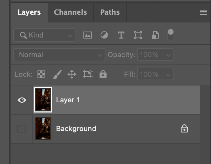Filter for adjustment layers icon
Image resolution: width=211 pixels, height=164 pixels.
point(104,35)
